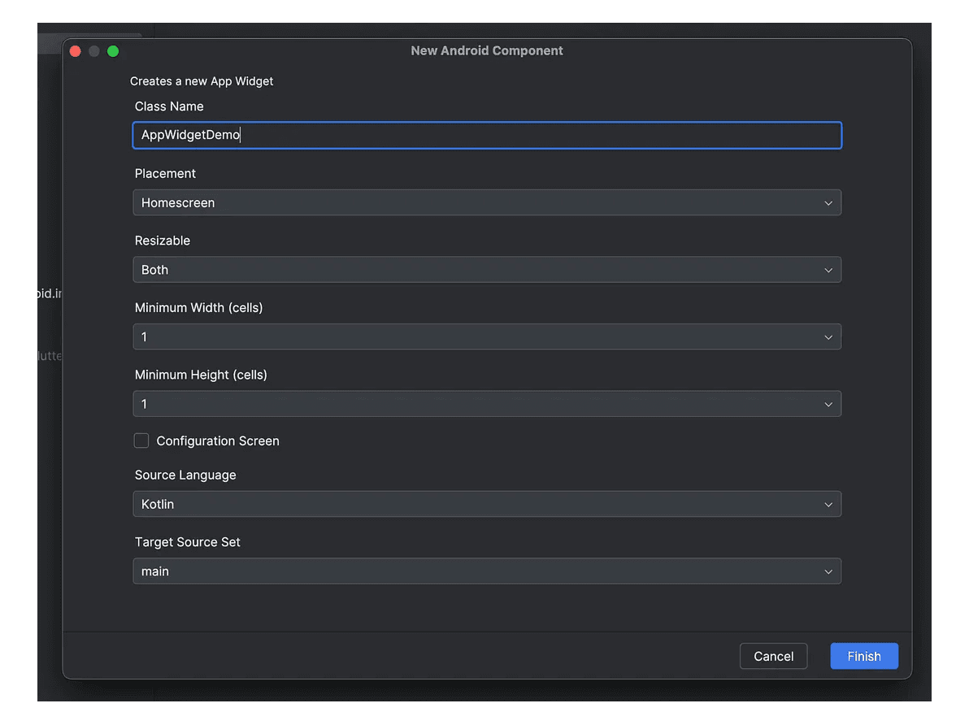Click the Configuration Screen label text

[x=218, y=441]
